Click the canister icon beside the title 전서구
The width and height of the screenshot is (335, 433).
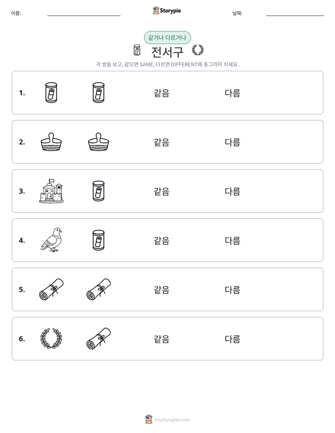tap(137, 50)
